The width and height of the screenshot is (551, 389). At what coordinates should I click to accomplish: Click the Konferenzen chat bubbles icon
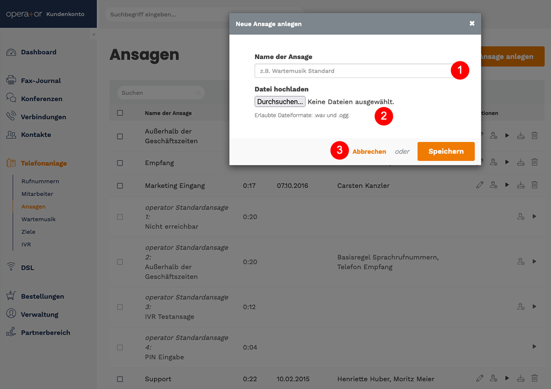(11, 98)
